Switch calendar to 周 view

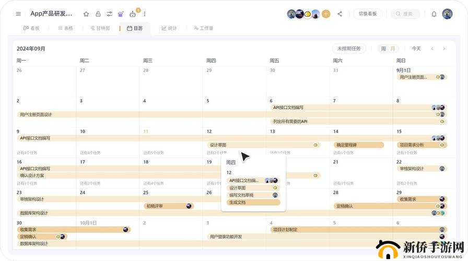(x=383, y=49)
